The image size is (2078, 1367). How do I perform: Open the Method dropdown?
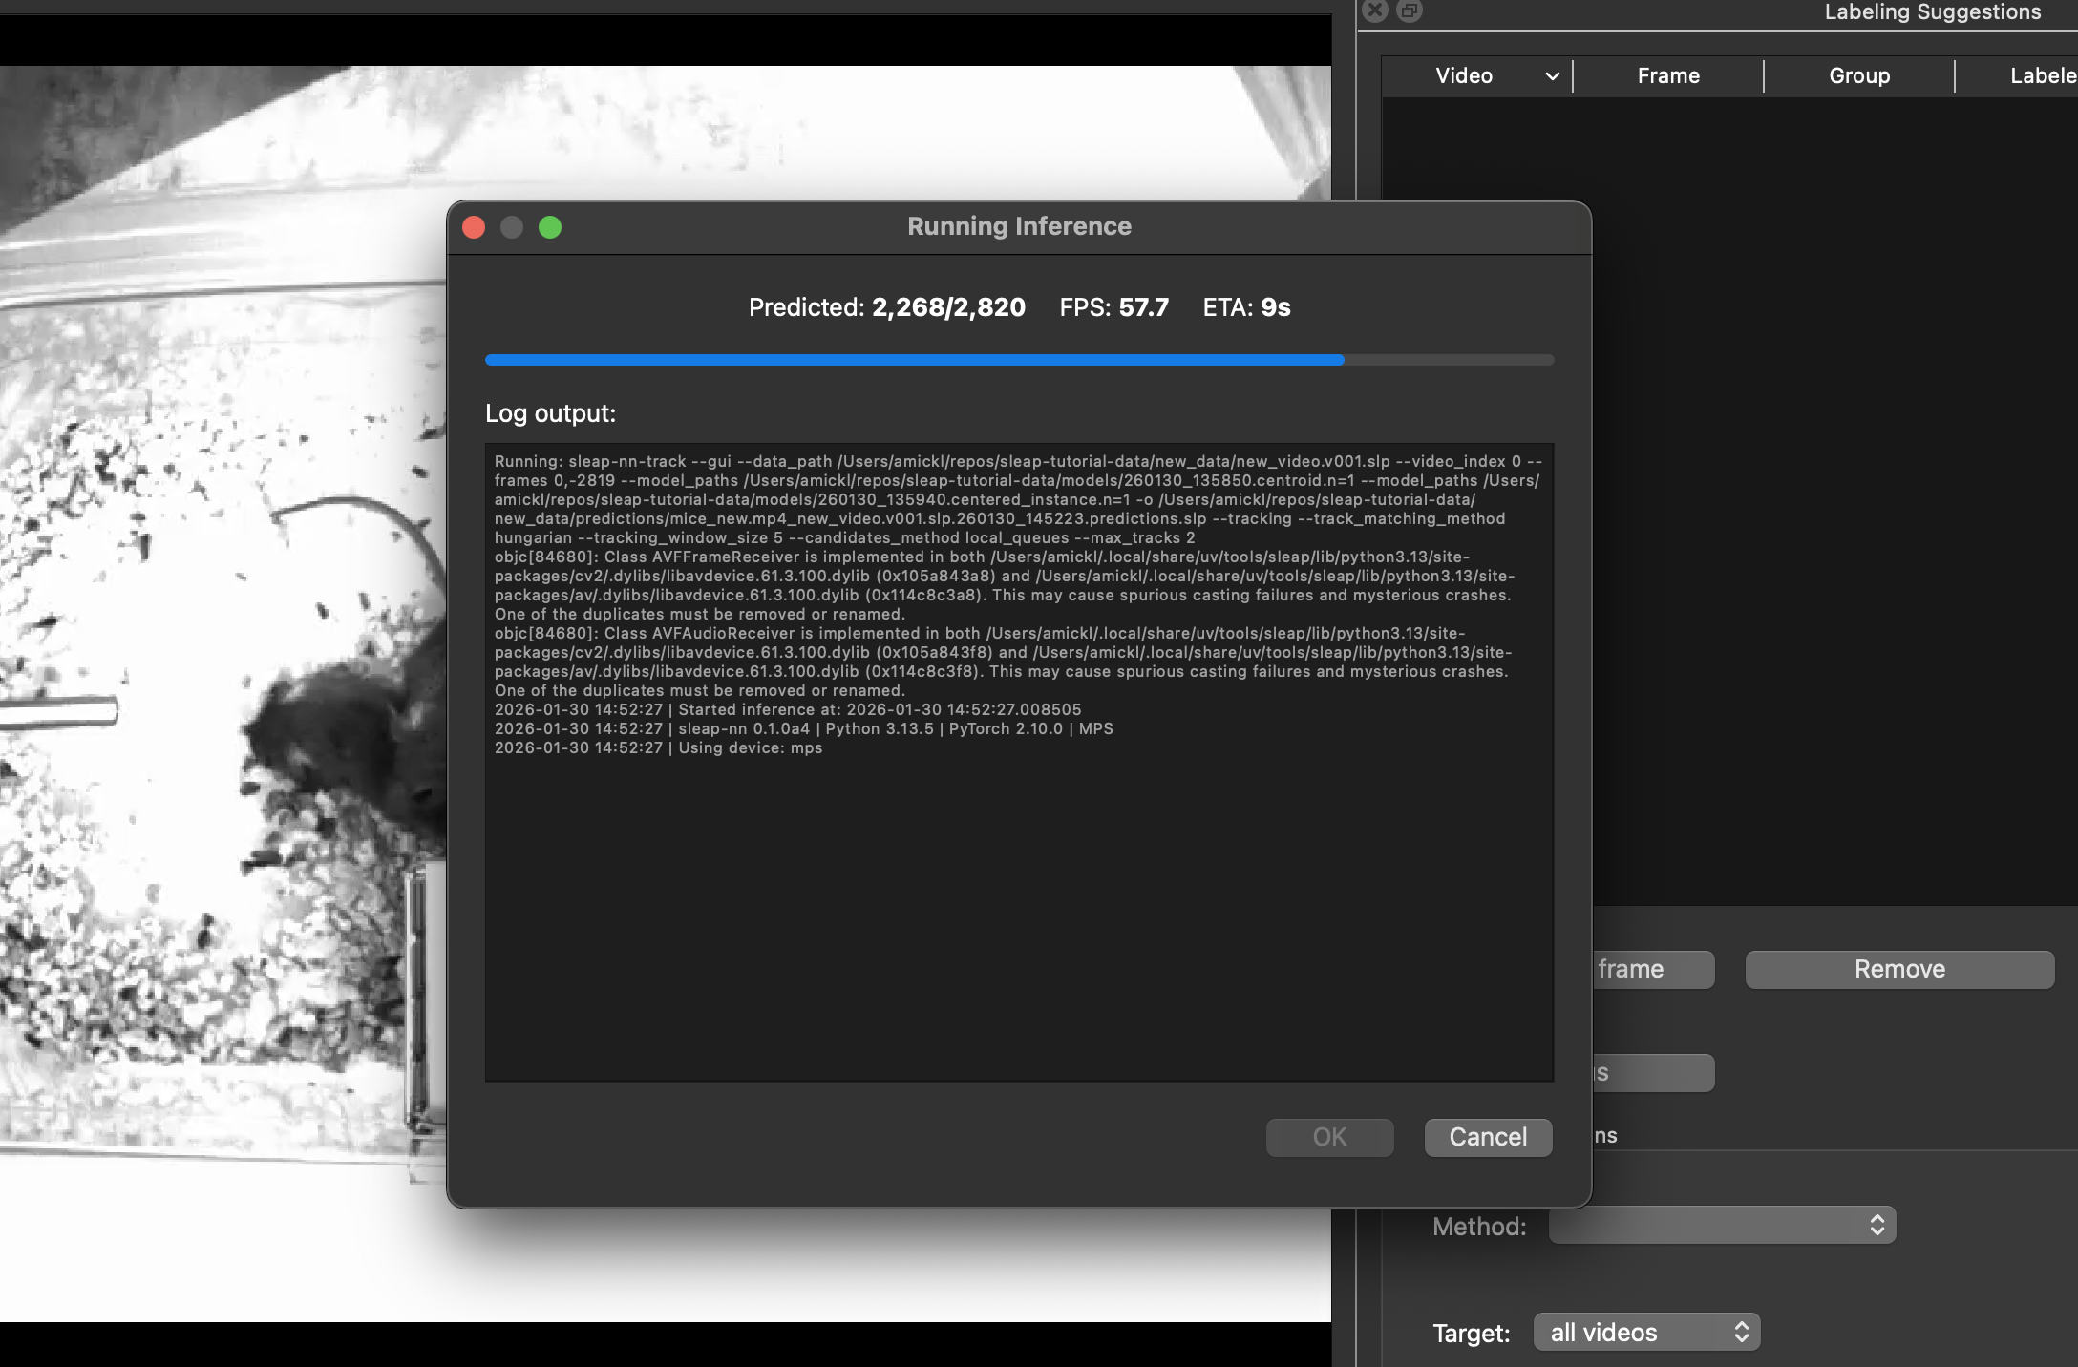click(1722, 1225)
